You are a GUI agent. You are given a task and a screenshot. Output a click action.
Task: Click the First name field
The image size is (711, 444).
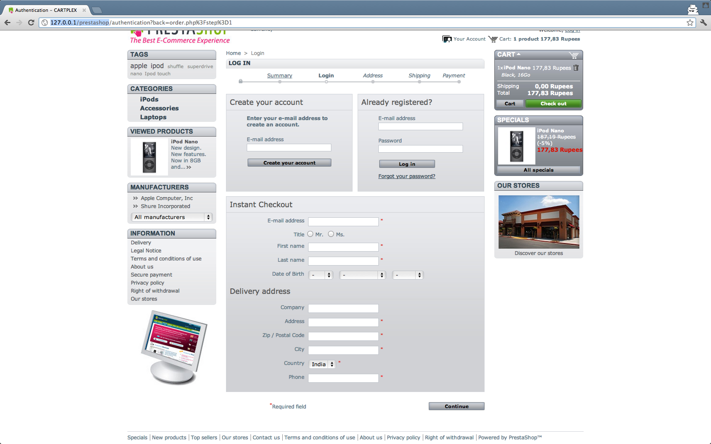point(343,247)
